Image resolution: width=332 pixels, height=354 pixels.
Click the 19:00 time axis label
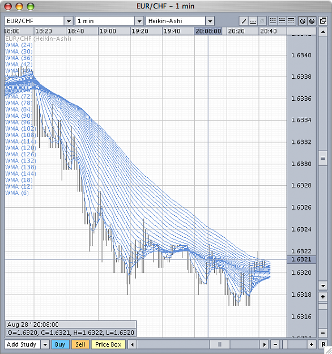pyautogui.click(x=108, y=31)
